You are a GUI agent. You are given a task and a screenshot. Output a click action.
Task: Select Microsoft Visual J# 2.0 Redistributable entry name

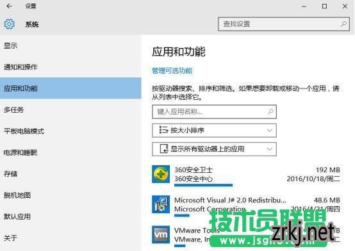click(x=230, y=200)
